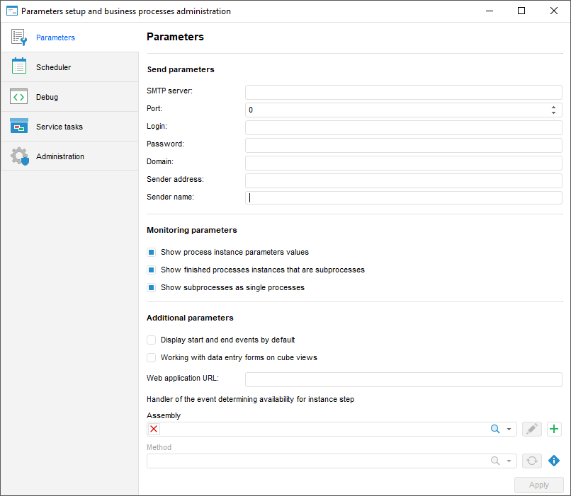Image resolution: width=571 pixels, height=496 pixels.
Task: Check Working with data entry forms on cube views
Action: [x=152, y=358]
